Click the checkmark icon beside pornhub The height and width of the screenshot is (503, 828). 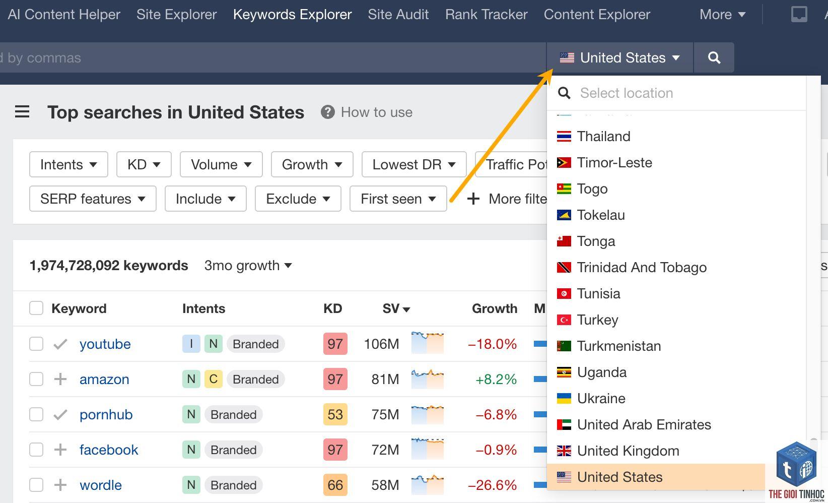[60, 415]
